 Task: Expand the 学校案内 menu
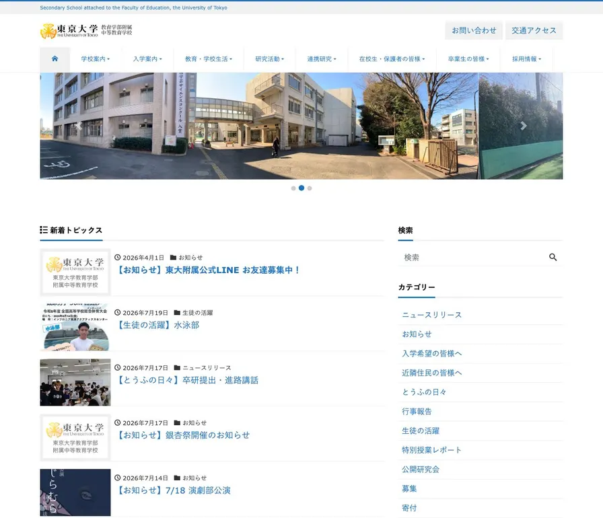[96, 59]
